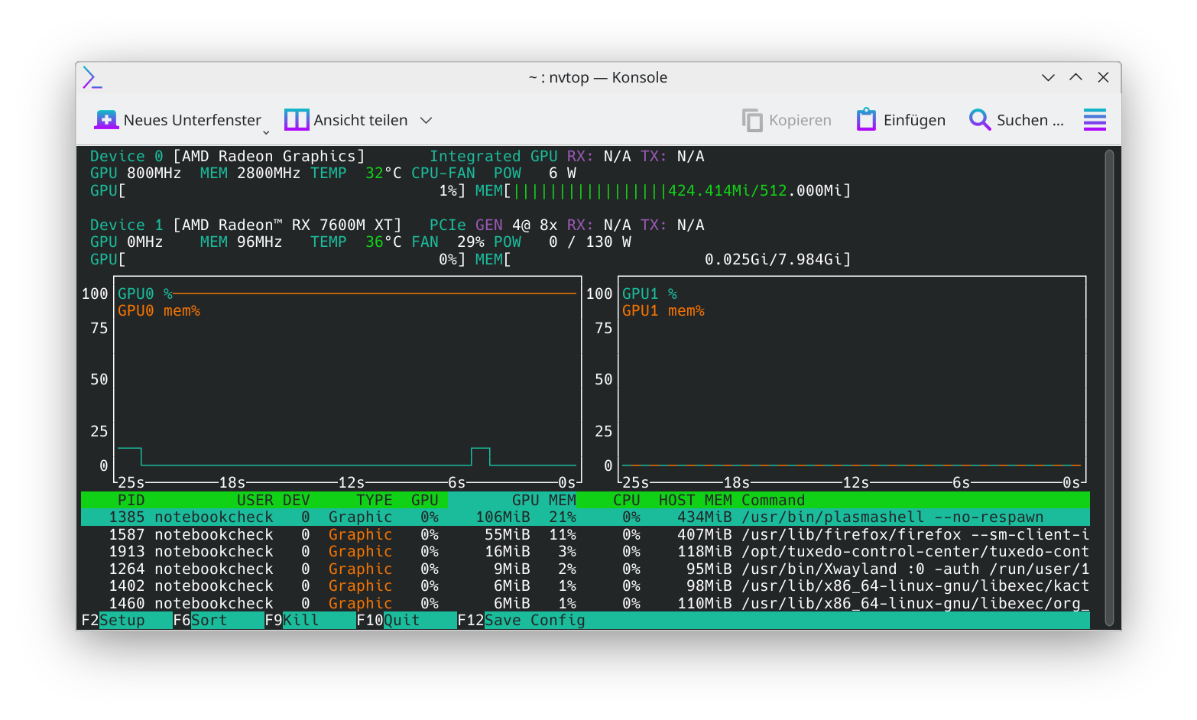Click the Kopieren copy icon
Screen dimensions: 1197x720
752,120
